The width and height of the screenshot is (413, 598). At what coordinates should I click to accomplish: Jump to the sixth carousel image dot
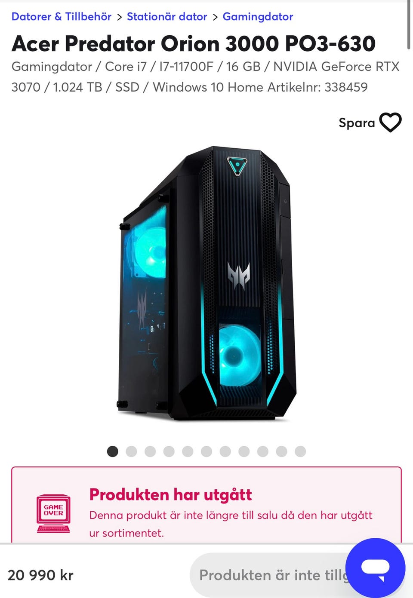[x=206, y=451]
